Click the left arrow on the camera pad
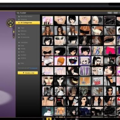The height and width of the screenshot is (120, 120). [x=8, y=23]
